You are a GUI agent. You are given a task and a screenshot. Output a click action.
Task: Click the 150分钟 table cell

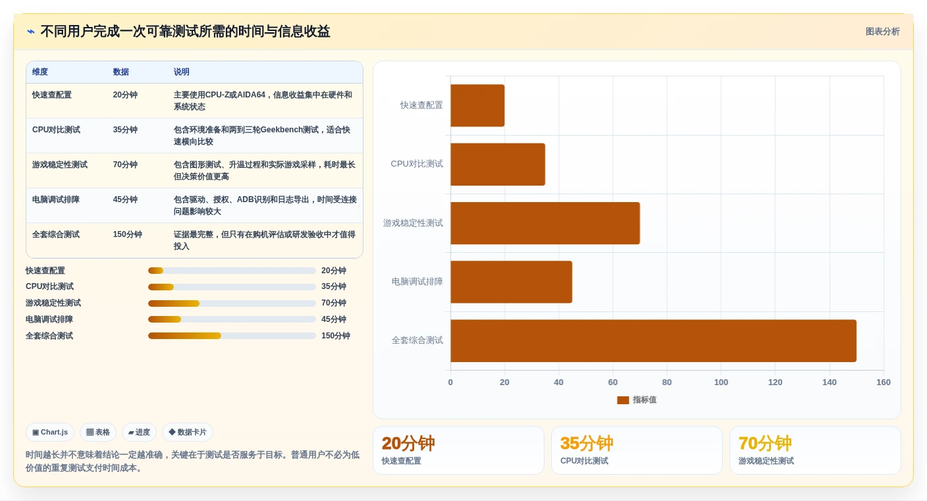click(x=128, y=234)
